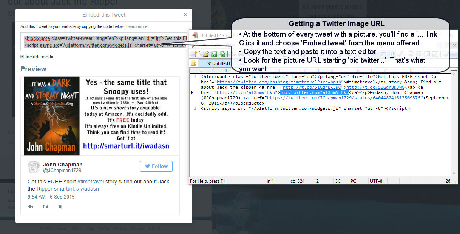The width and height of the screenshot is (460, 234).
Task: Click the https://twitter.com/hashtag/timetravel URL in editor
Action: pyautogui.click(x=279, y=82)
